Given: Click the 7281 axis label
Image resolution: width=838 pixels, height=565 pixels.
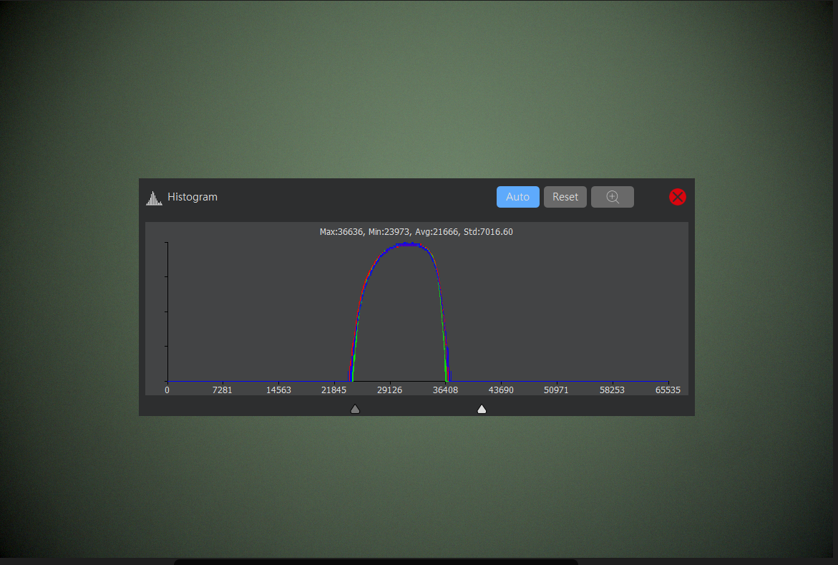Looking at the screenshot, I should tap(223, 390).
